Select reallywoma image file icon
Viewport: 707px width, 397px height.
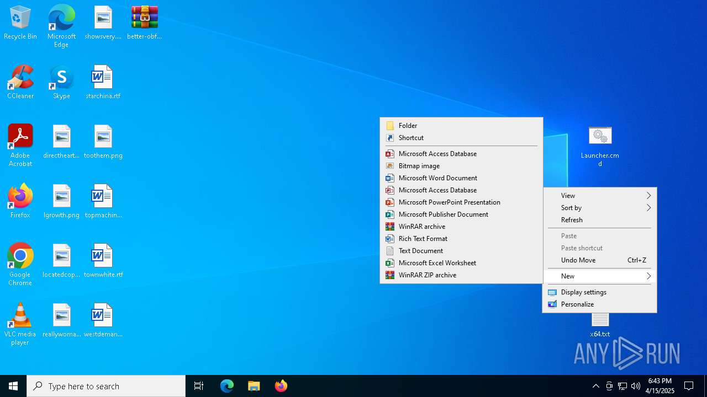pos(61,321)
